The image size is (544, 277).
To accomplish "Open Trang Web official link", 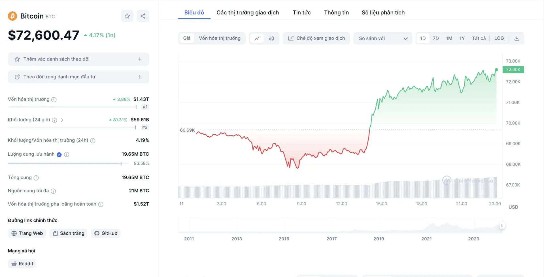I will point(27,233).
